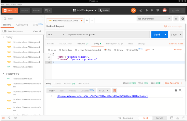The height and width of the screenshot is (121, 187).
Task: Click the Comments icon
Action: (166, 26)
